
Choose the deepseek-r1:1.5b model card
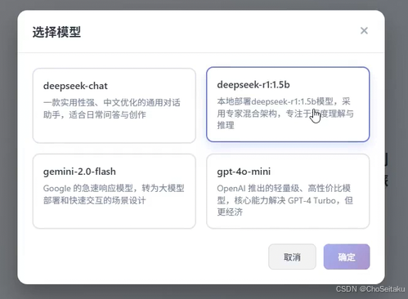click(288, 105)
